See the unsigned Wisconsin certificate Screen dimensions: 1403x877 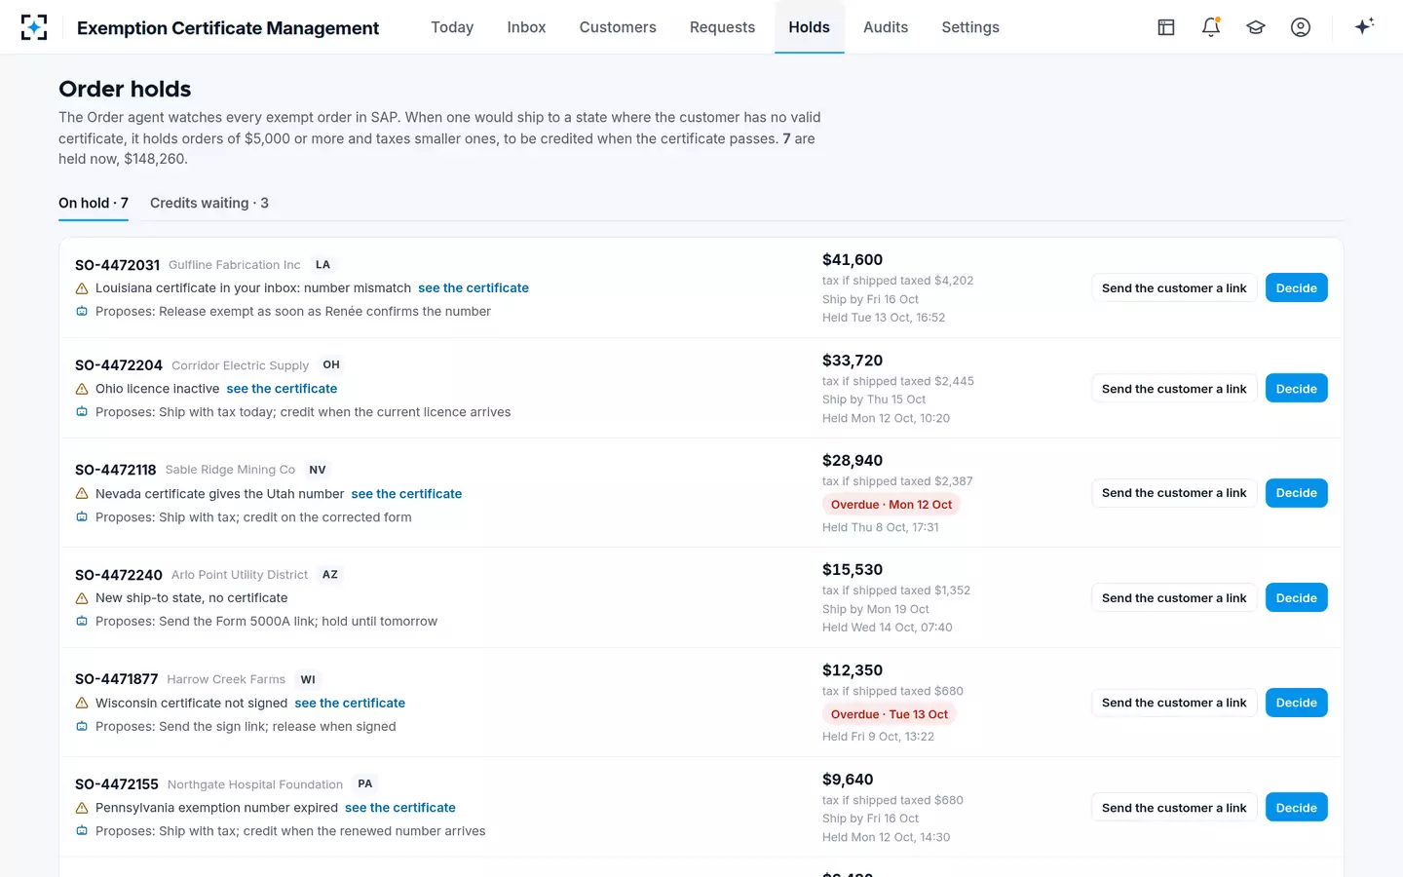[x=350, y=704]
